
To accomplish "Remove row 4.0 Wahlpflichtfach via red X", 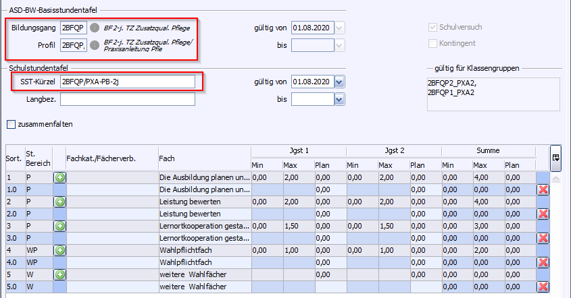I will (x=542, y=262).
